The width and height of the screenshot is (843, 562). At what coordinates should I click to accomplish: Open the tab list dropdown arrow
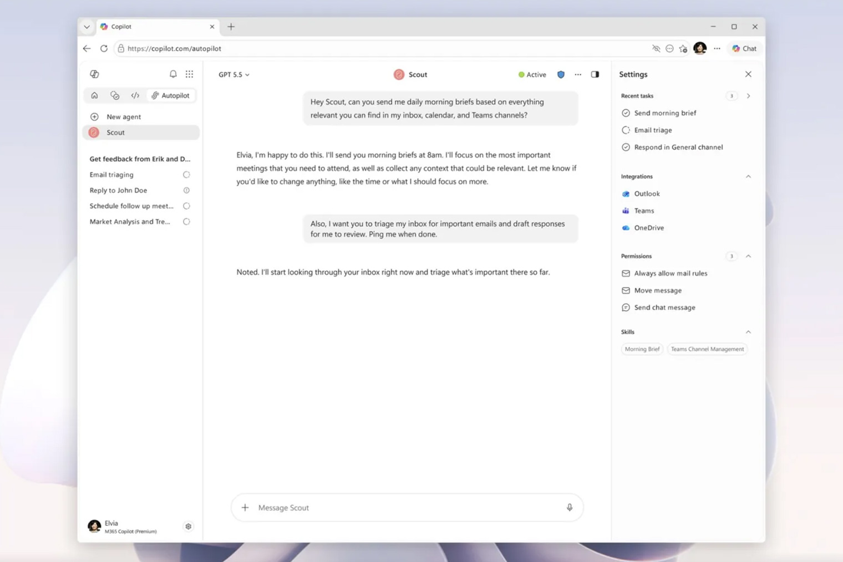87,27
